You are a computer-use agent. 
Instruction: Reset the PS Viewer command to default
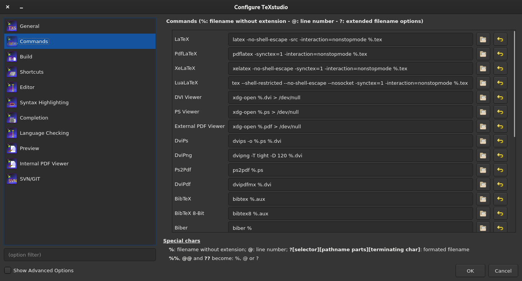pos(500,112)
